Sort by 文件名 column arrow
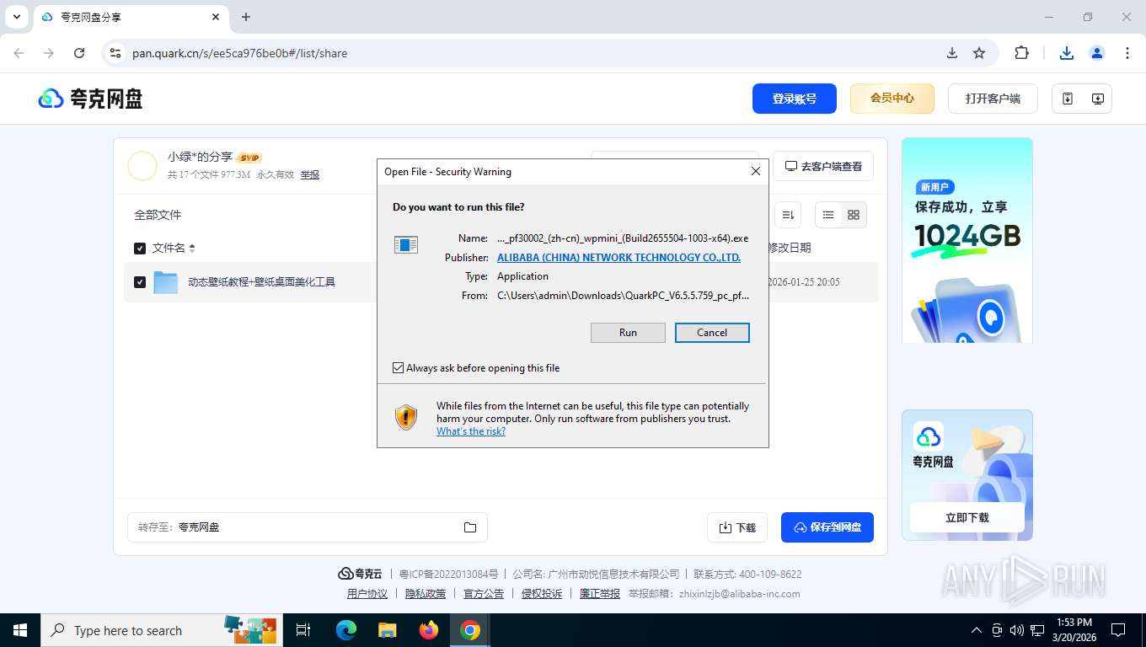Screen dimensions: 1146x647 (x=192, y=249)
